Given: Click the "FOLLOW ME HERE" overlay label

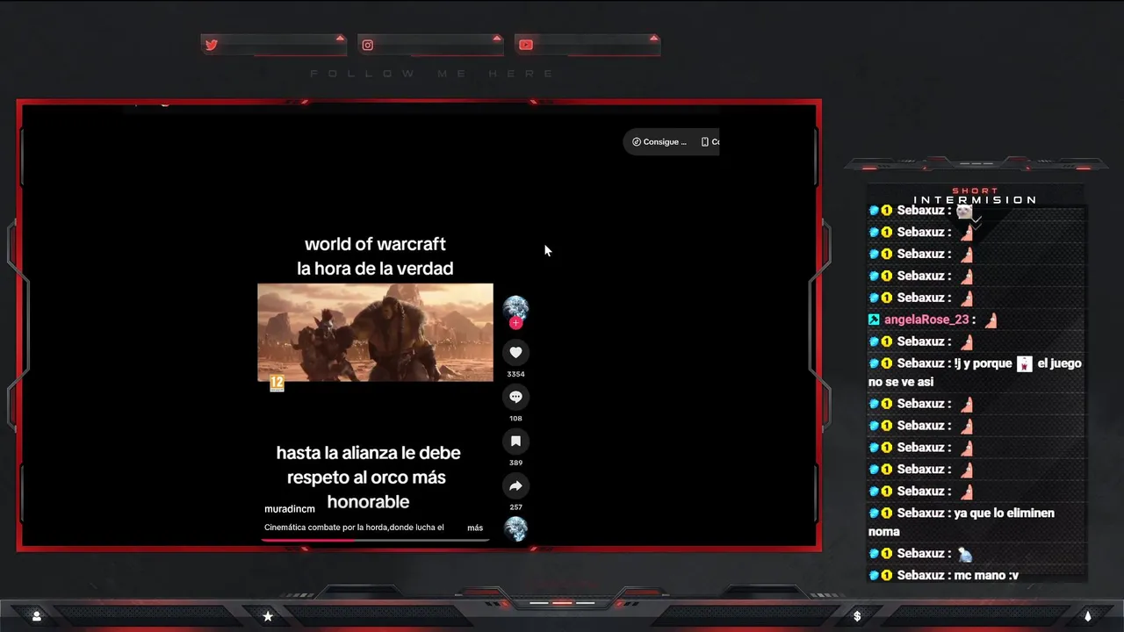Looking at the screenshot, I should (x=432, y=74).
